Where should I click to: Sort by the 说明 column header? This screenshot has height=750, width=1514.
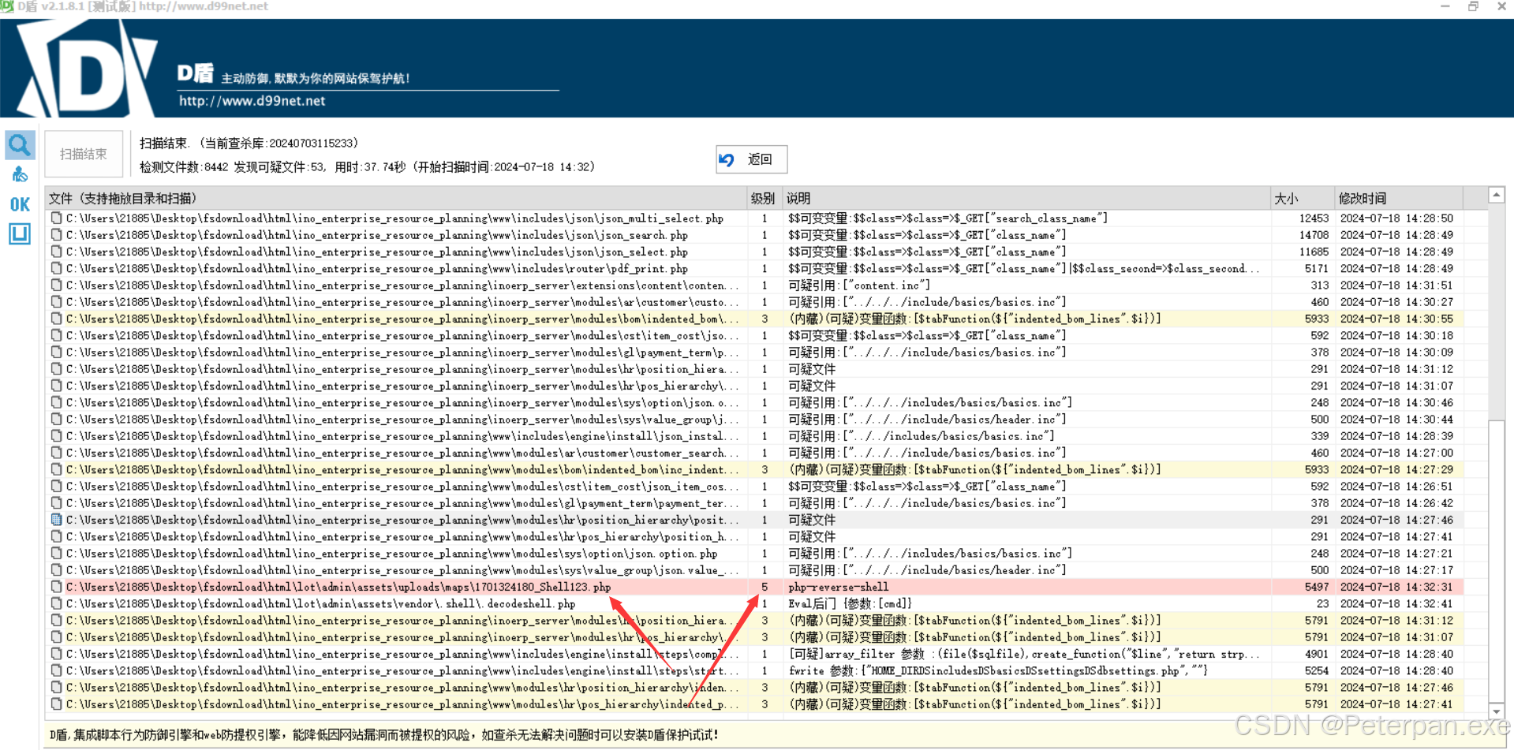click(x=1026, y=198)
